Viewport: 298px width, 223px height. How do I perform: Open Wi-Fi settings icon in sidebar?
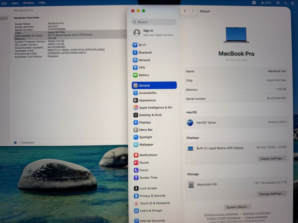(135, 45)
